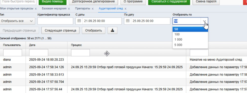Viewport: 247px width, 93px height.
Task: Sort by the Пользователь column header
Action: point(12,45)
